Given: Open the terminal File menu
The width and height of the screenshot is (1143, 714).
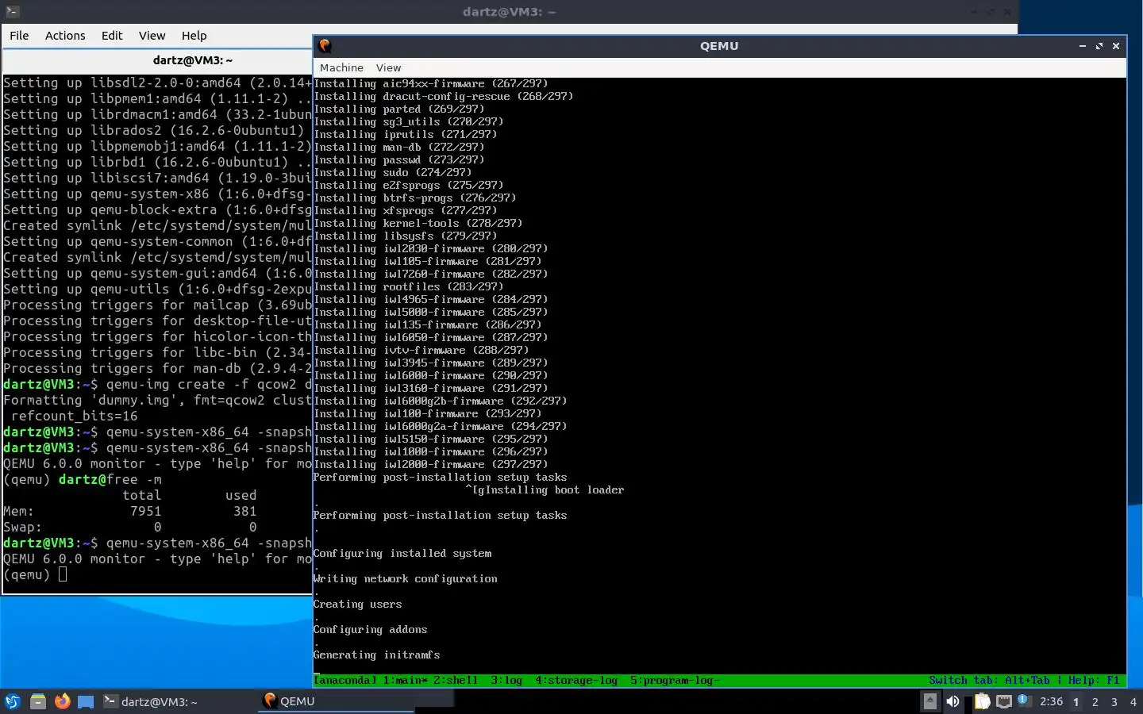Looking at the screenshot, I should point(19,35).
